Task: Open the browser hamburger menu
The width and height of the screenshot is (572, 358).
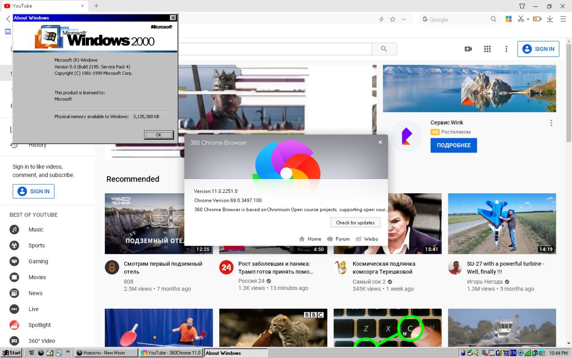Action: pyautogui.click(x=562, y=19)
